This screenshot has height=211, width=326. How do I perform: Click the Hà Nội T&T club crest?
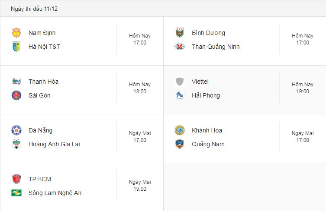pos(16,47)
